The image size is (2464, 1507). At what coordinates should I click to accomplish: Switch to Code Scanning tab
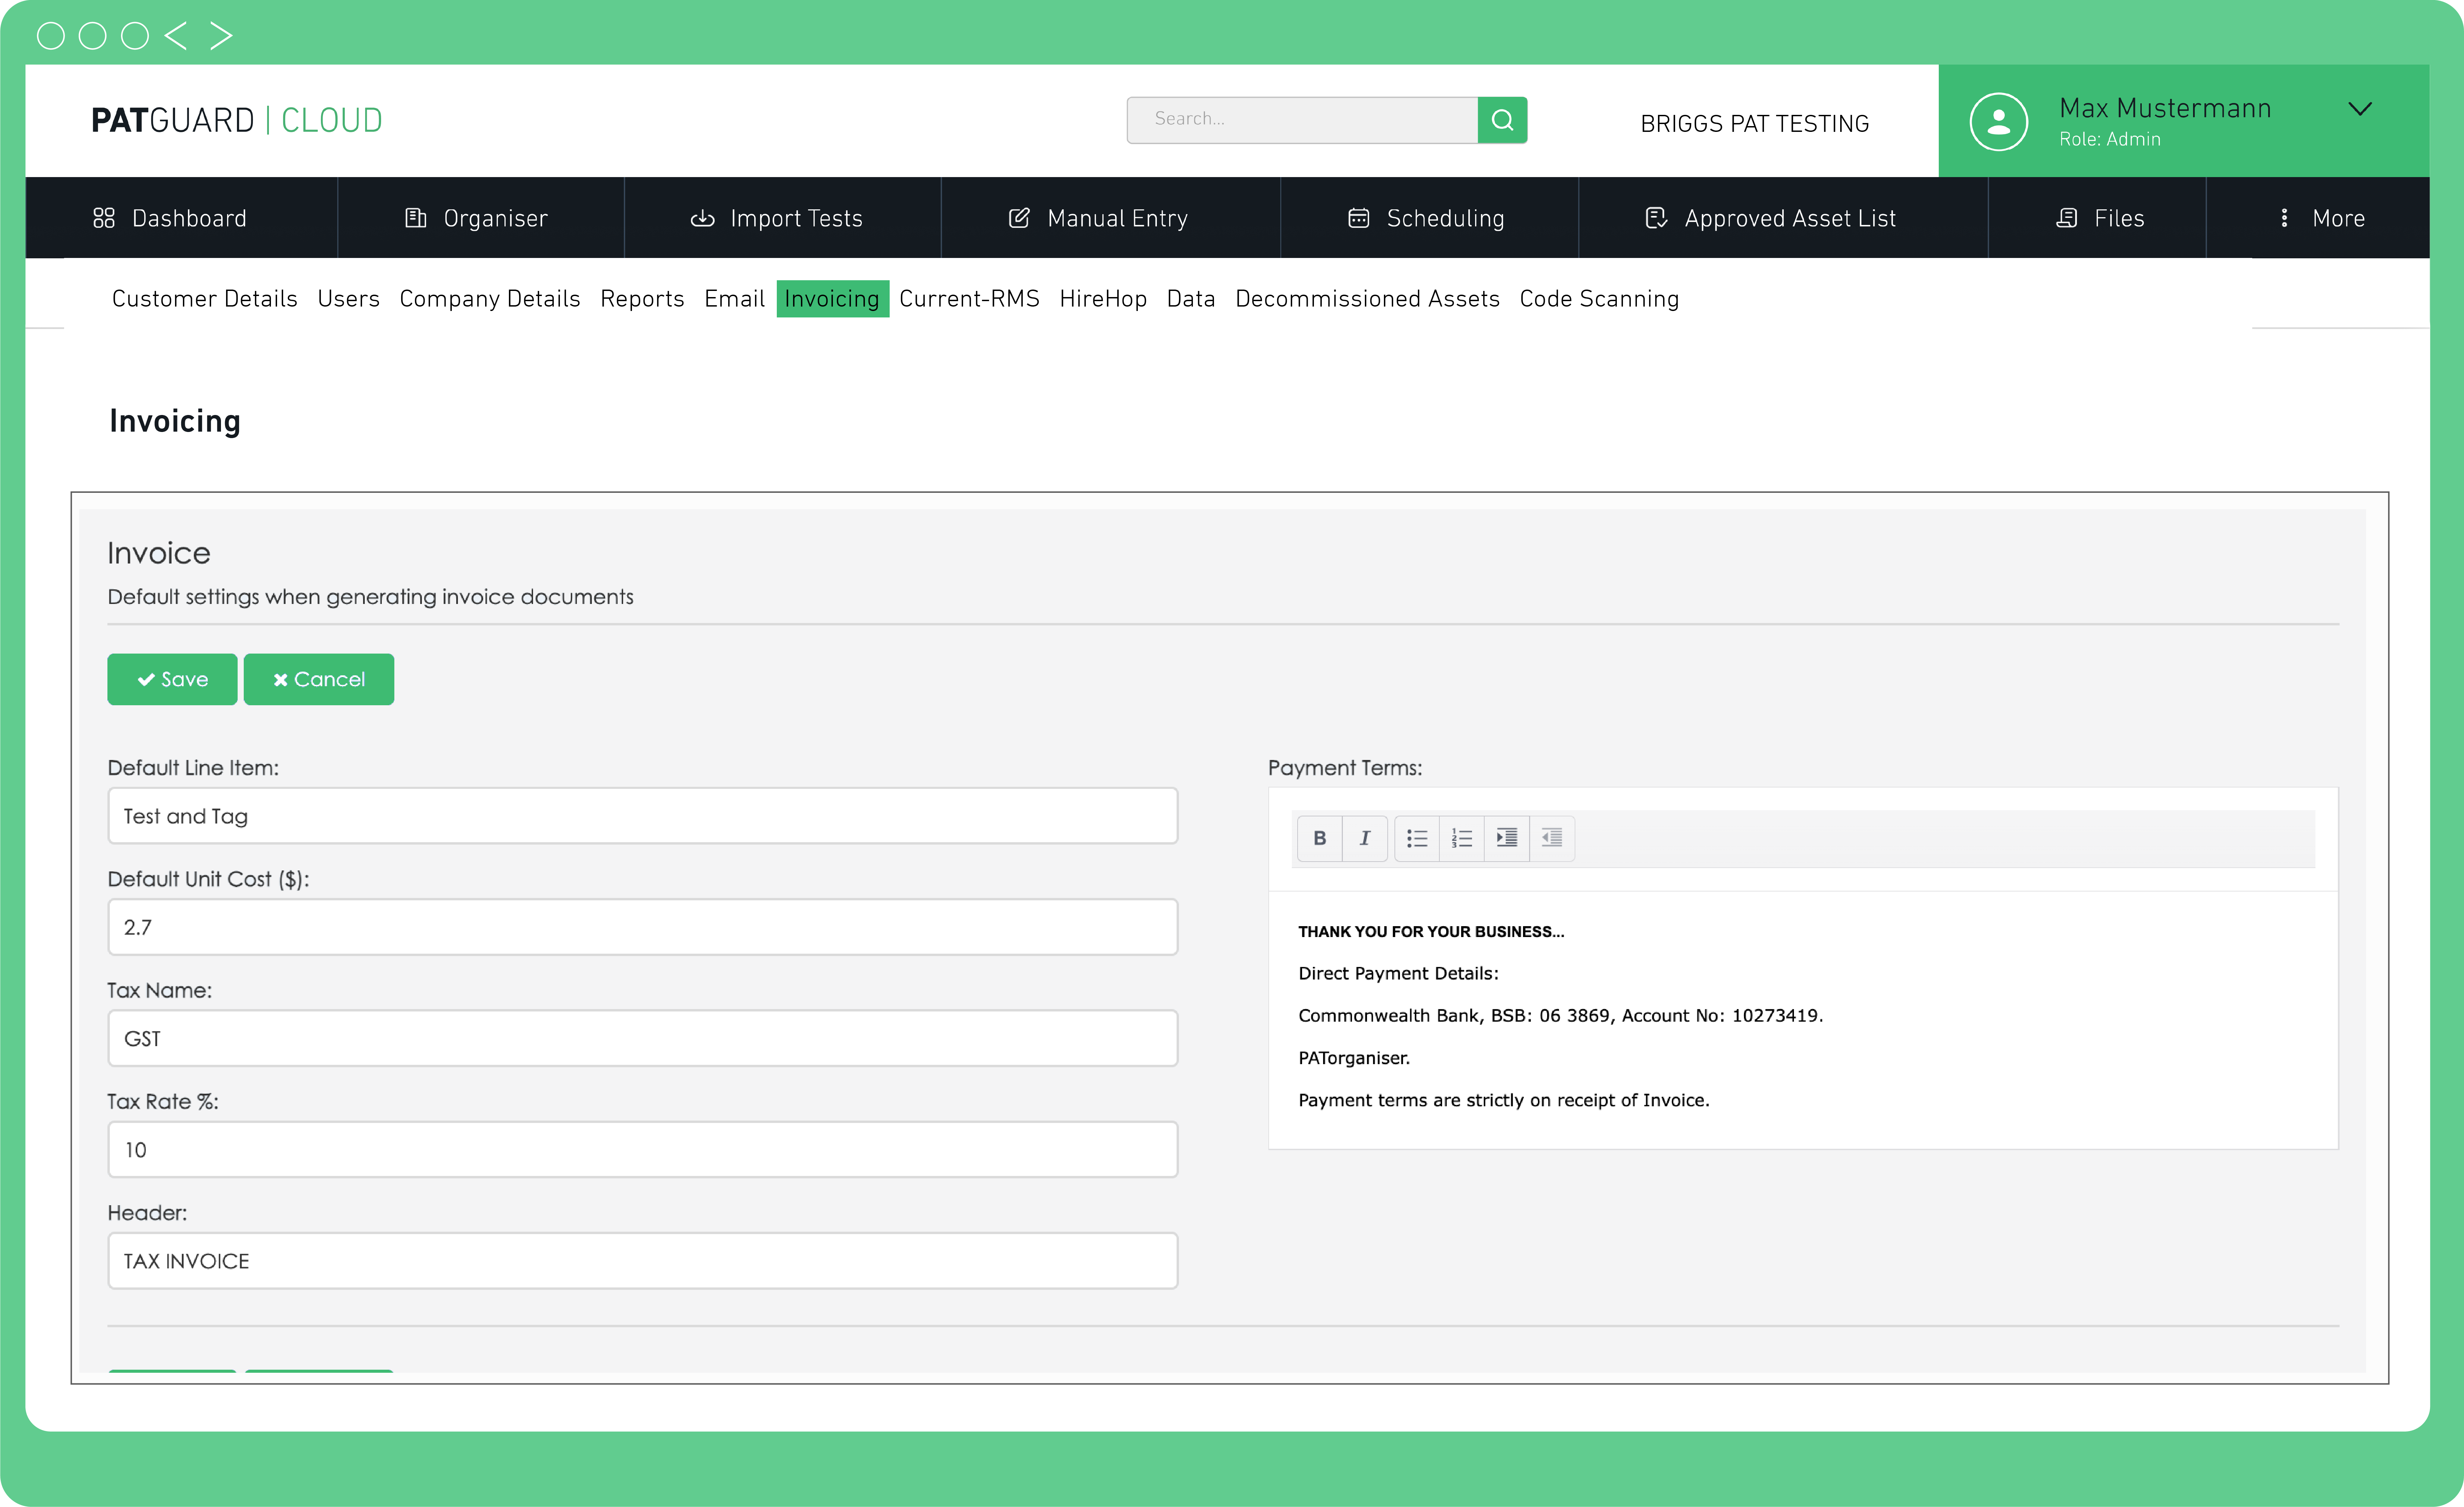tap(1599, 299)
